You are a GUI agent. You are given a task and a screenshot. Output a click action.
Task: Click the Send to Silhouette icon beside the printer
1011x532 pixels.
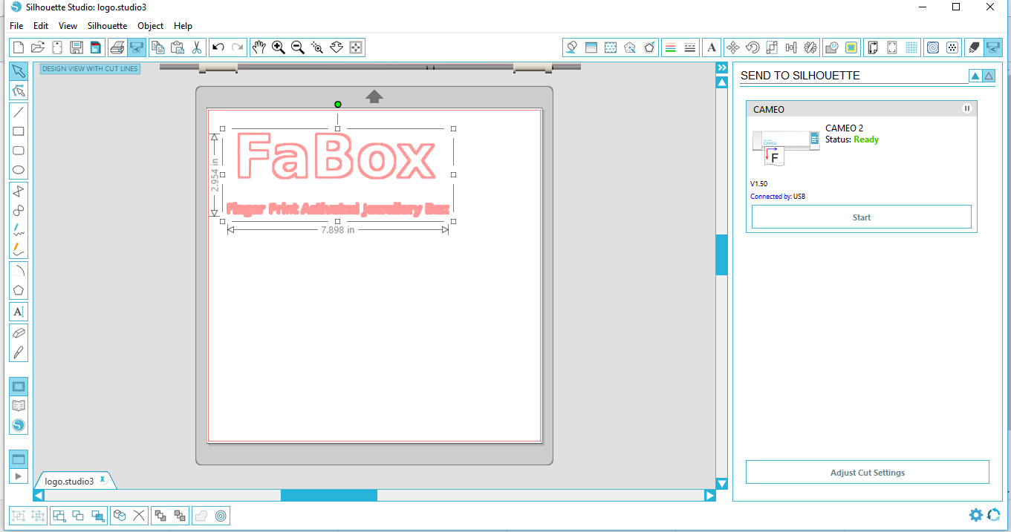[137, 47]
